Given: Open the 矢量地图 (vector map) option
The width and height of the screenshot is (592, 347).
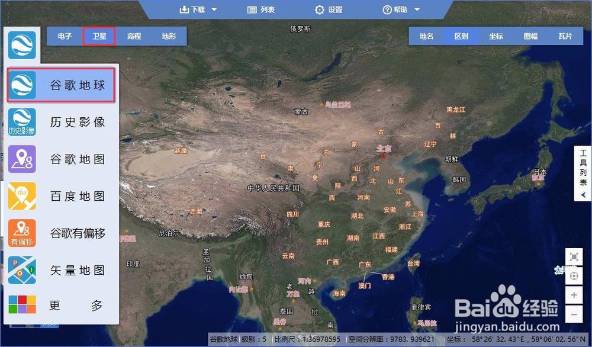Looking at the screenshot, I should (22, 269).
